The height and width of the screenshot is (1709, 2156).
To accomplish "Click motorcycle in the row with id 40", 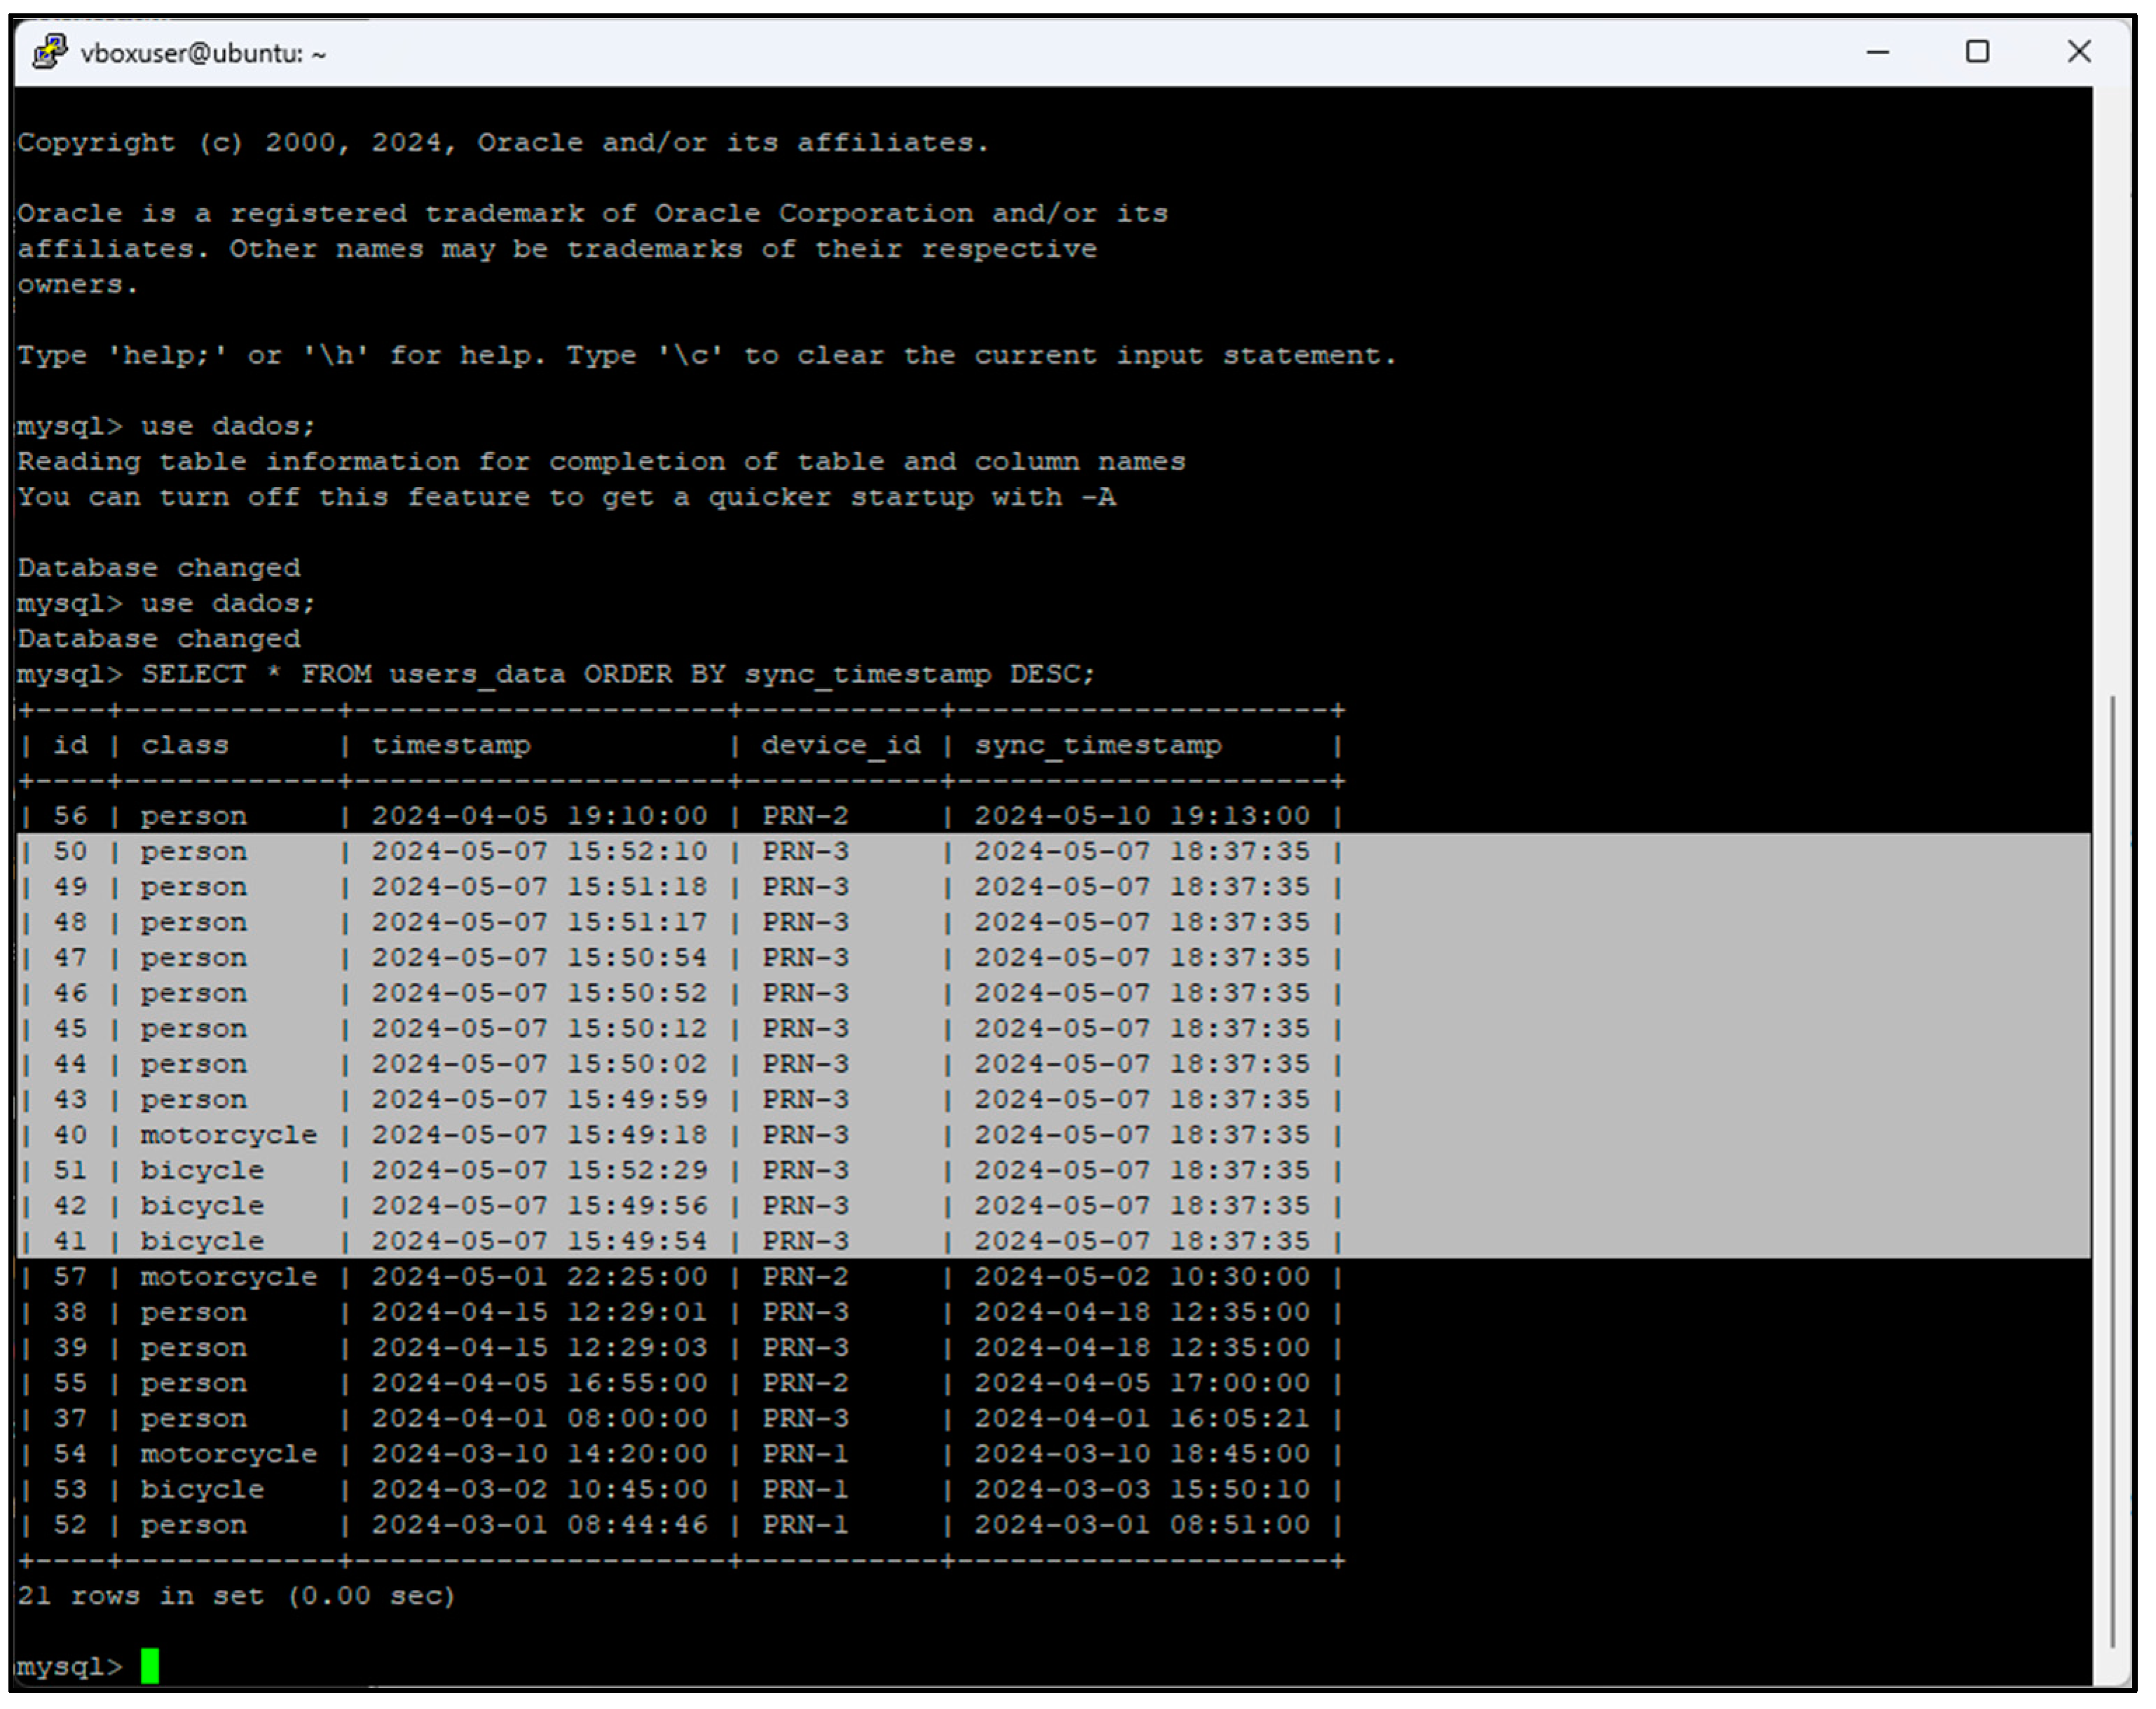I will coord(228,1135).
